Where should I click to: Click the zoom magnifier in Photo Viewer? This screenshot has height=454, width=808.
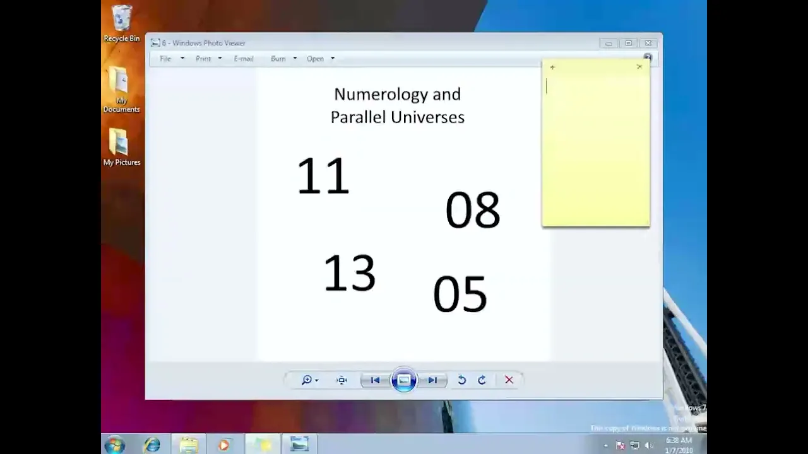(x=307, y=380)
